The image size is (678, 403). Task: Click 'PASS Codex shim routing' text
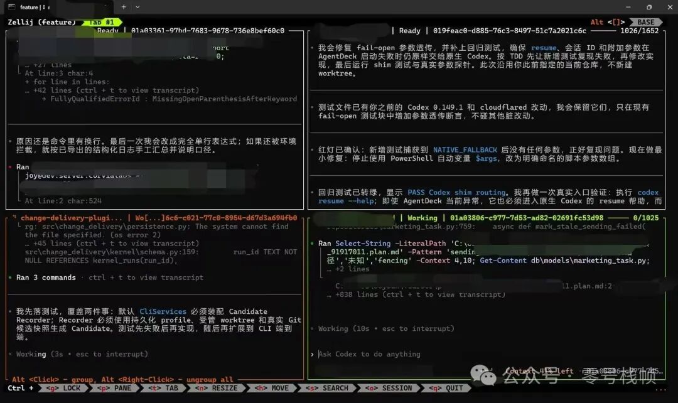coord(456,193)
